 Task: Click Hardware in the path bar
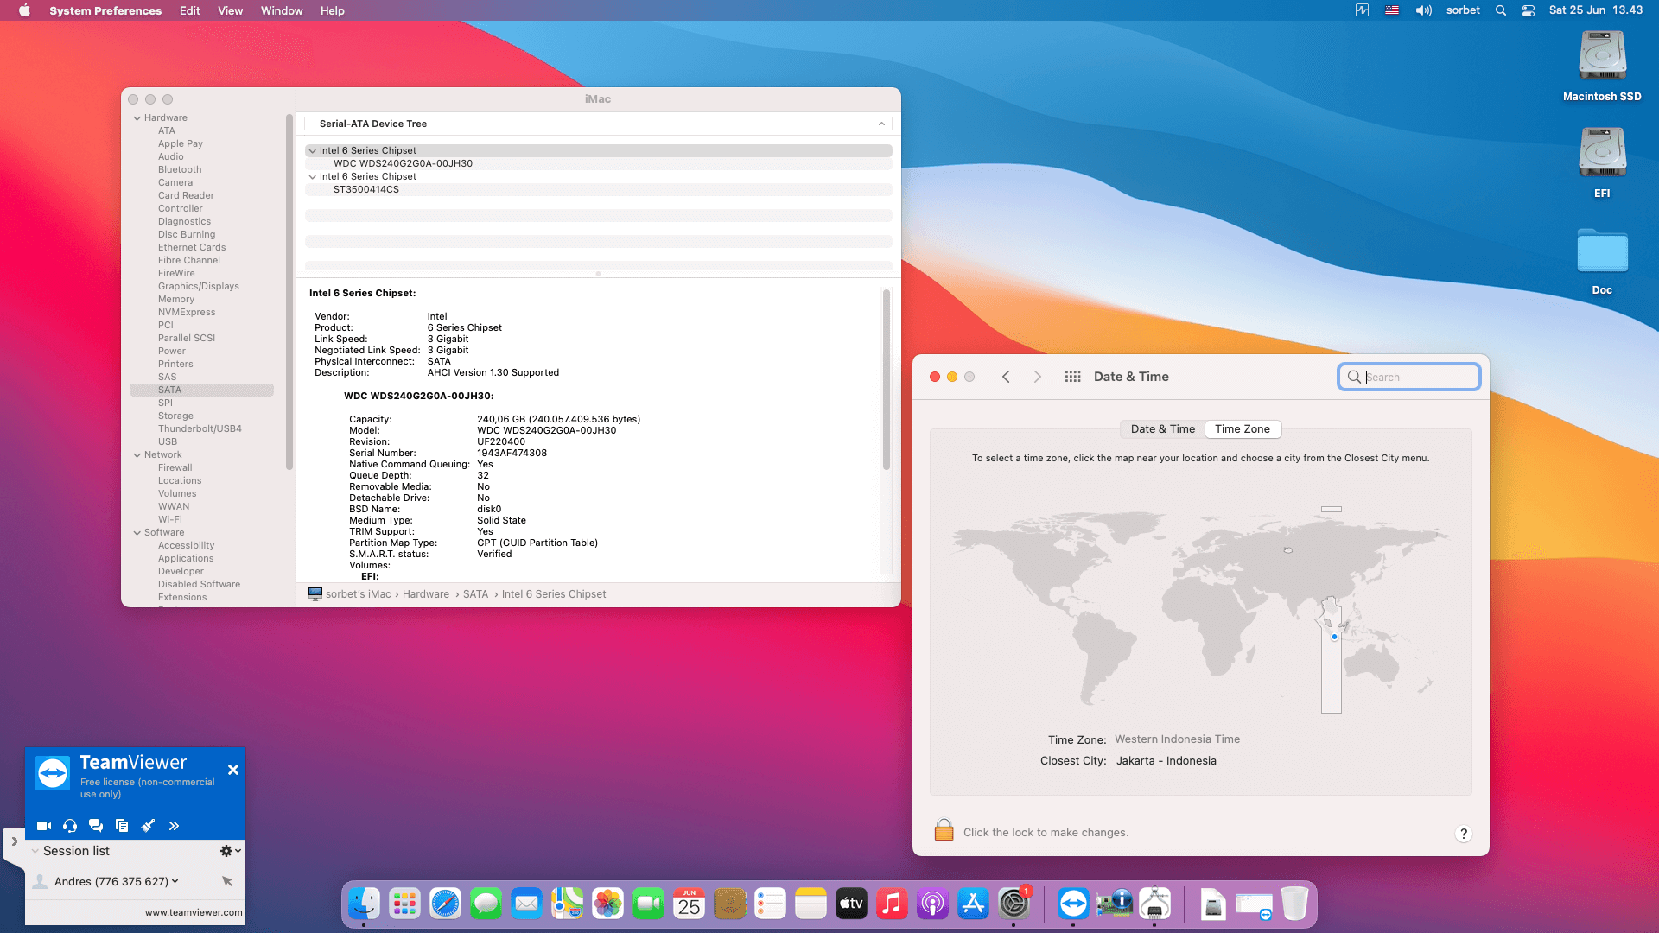(x=426, y=594)
